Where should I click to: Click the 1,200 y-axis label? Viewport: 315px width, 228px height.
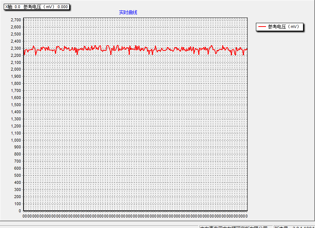pyautogui.click(x=16, y=126)
